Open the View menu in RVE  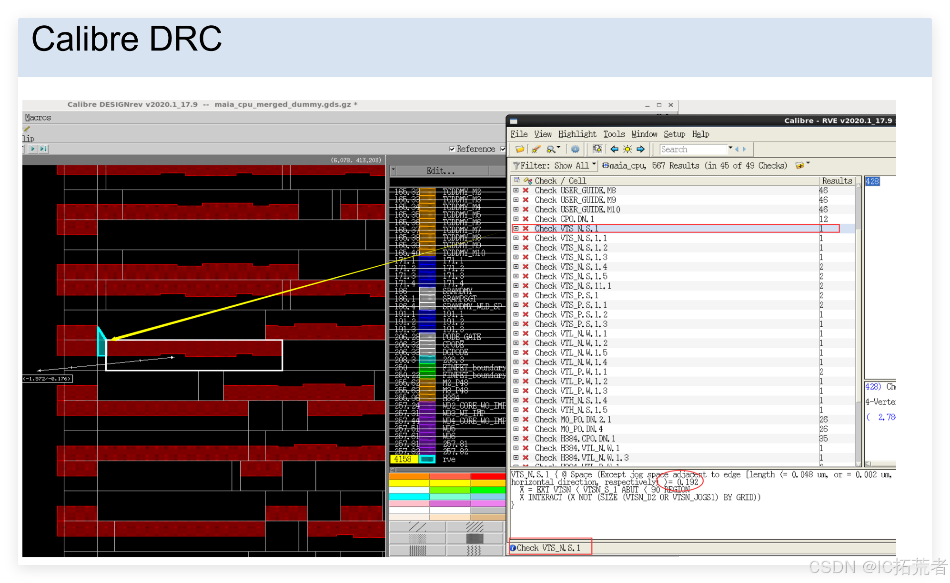pos(543,134)
